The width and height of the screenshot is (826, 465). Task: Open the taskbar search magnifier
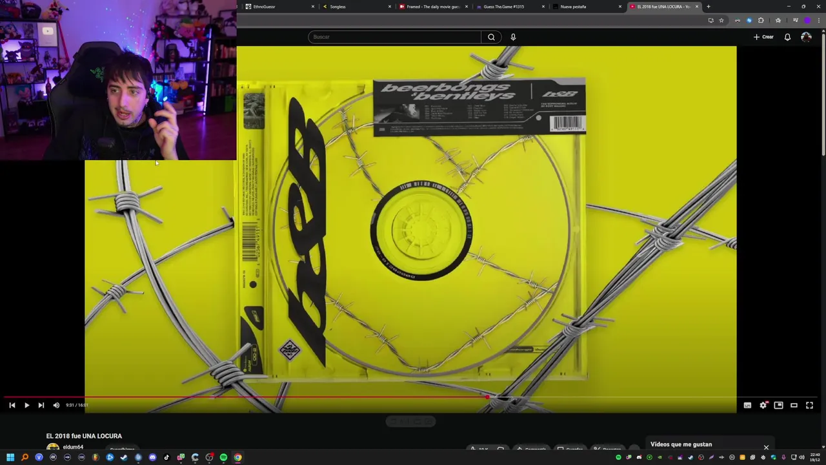click(x=25, y=457)
